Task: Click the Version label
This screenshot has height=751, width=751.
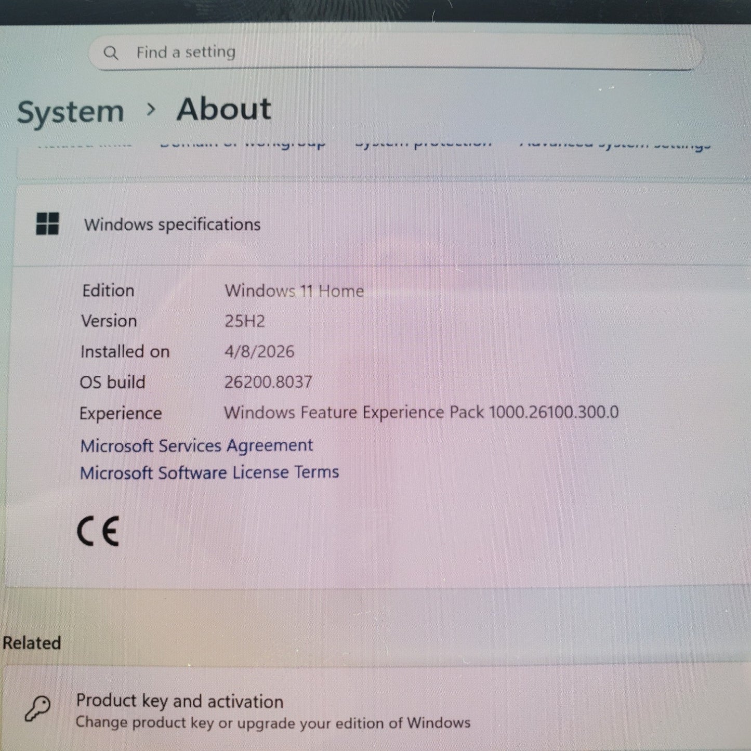Action: (x=109, y=321)
